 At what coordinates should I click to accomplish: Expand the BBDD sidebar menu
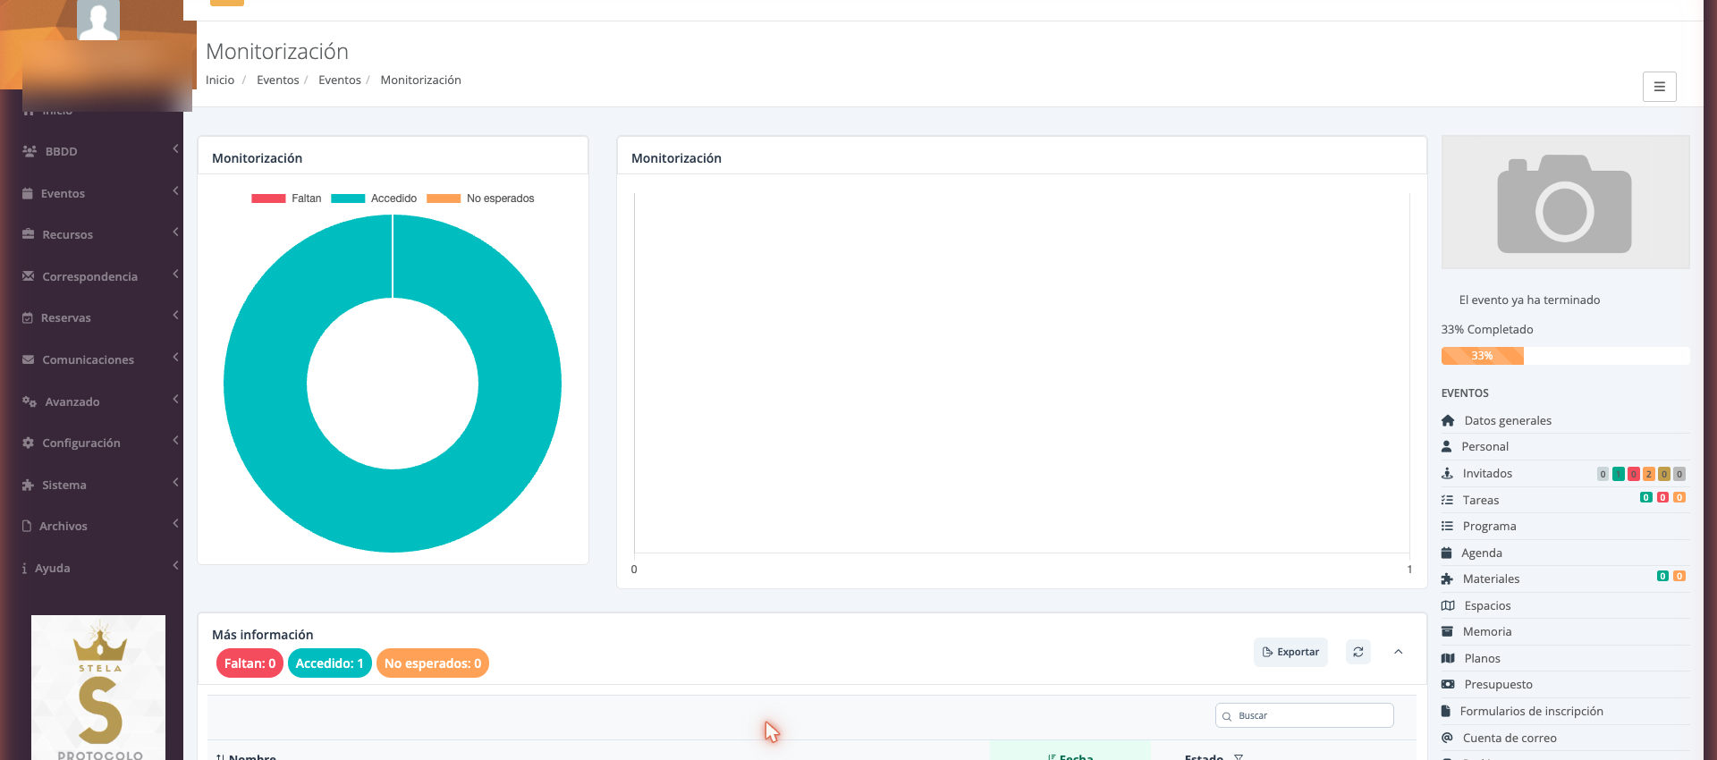(x=98, y=151)
